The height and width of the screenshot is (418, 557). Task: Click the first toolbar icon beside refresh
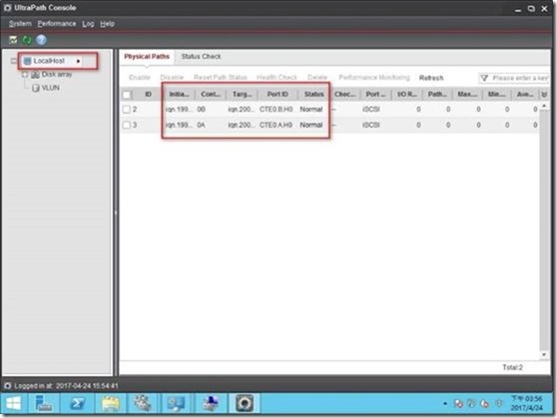[13, 40]
